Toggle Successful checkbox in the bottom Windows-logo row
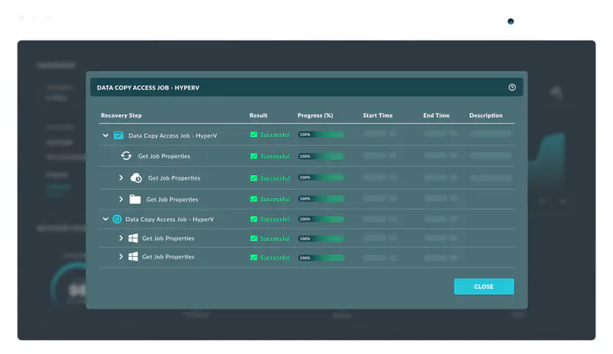Image resolution: width=613 pixels, height=354 pixels. (x=254, y=258)
